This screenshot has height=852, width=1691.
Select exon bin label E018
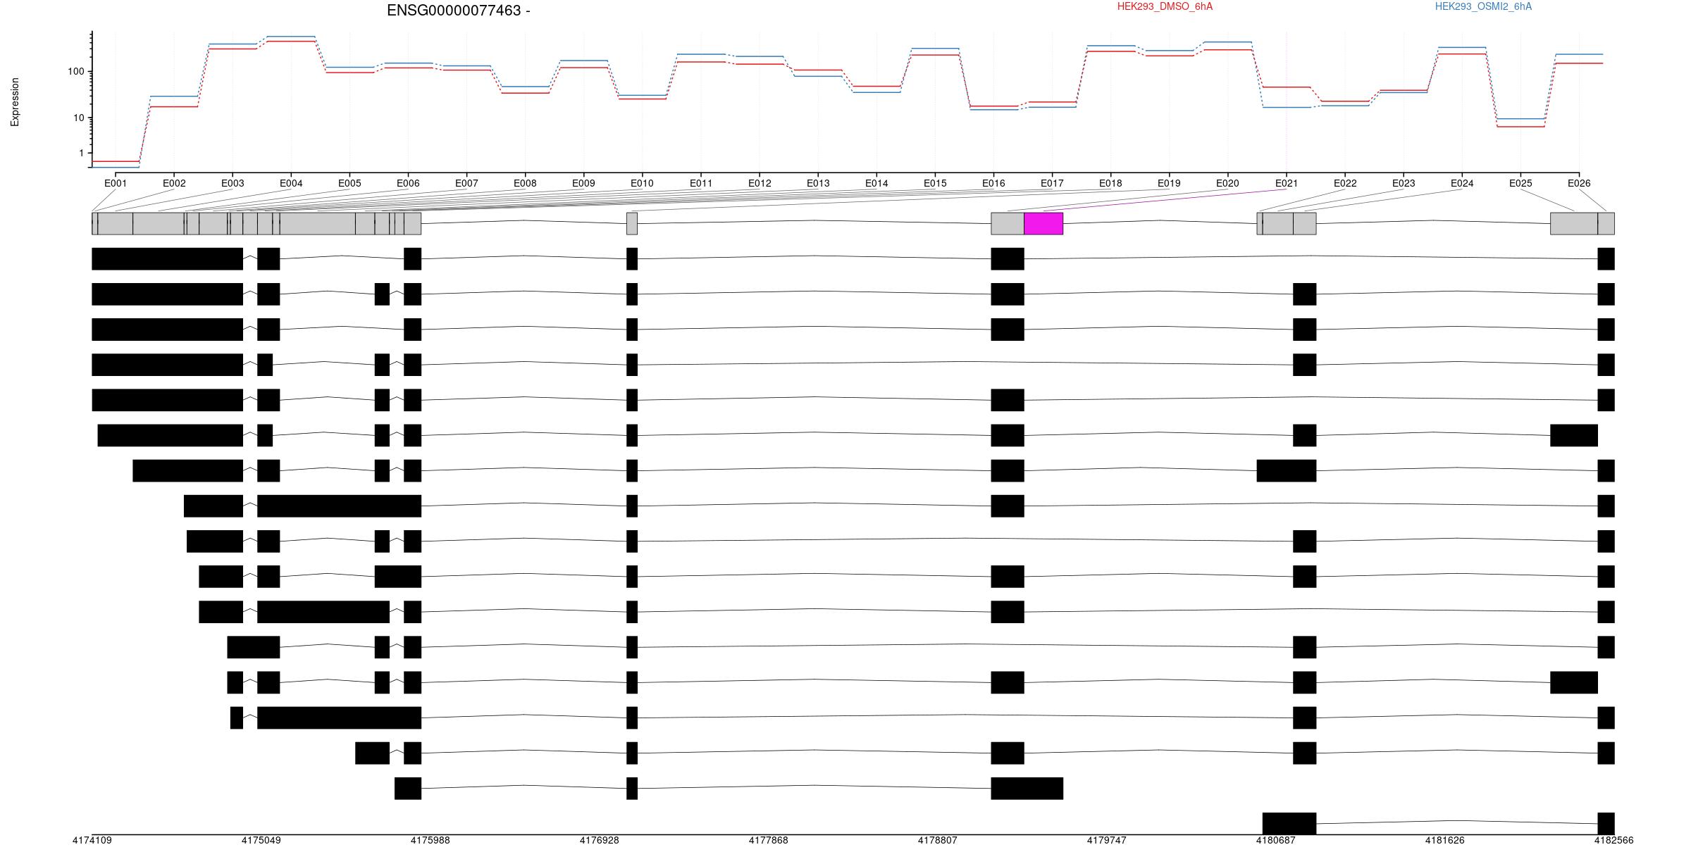pos(1110,183)
